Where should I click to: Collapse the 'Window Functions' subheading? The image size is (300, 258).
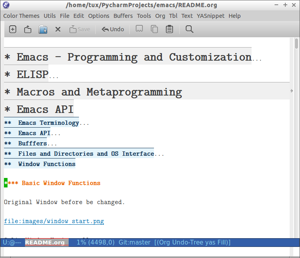pyautogui.click(x=40, y=164)
